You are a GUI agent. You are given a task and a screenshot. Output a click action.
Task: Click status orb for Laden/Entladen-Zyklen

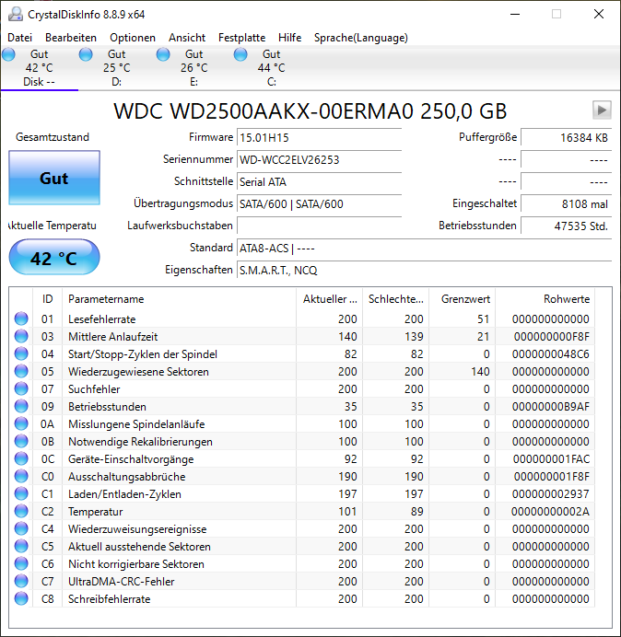click(21, 493)
